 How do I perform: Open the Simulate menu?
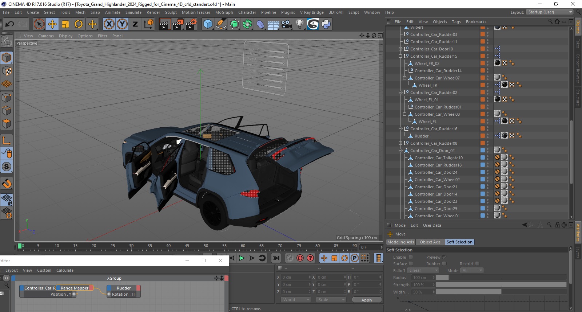pos(133,12)
